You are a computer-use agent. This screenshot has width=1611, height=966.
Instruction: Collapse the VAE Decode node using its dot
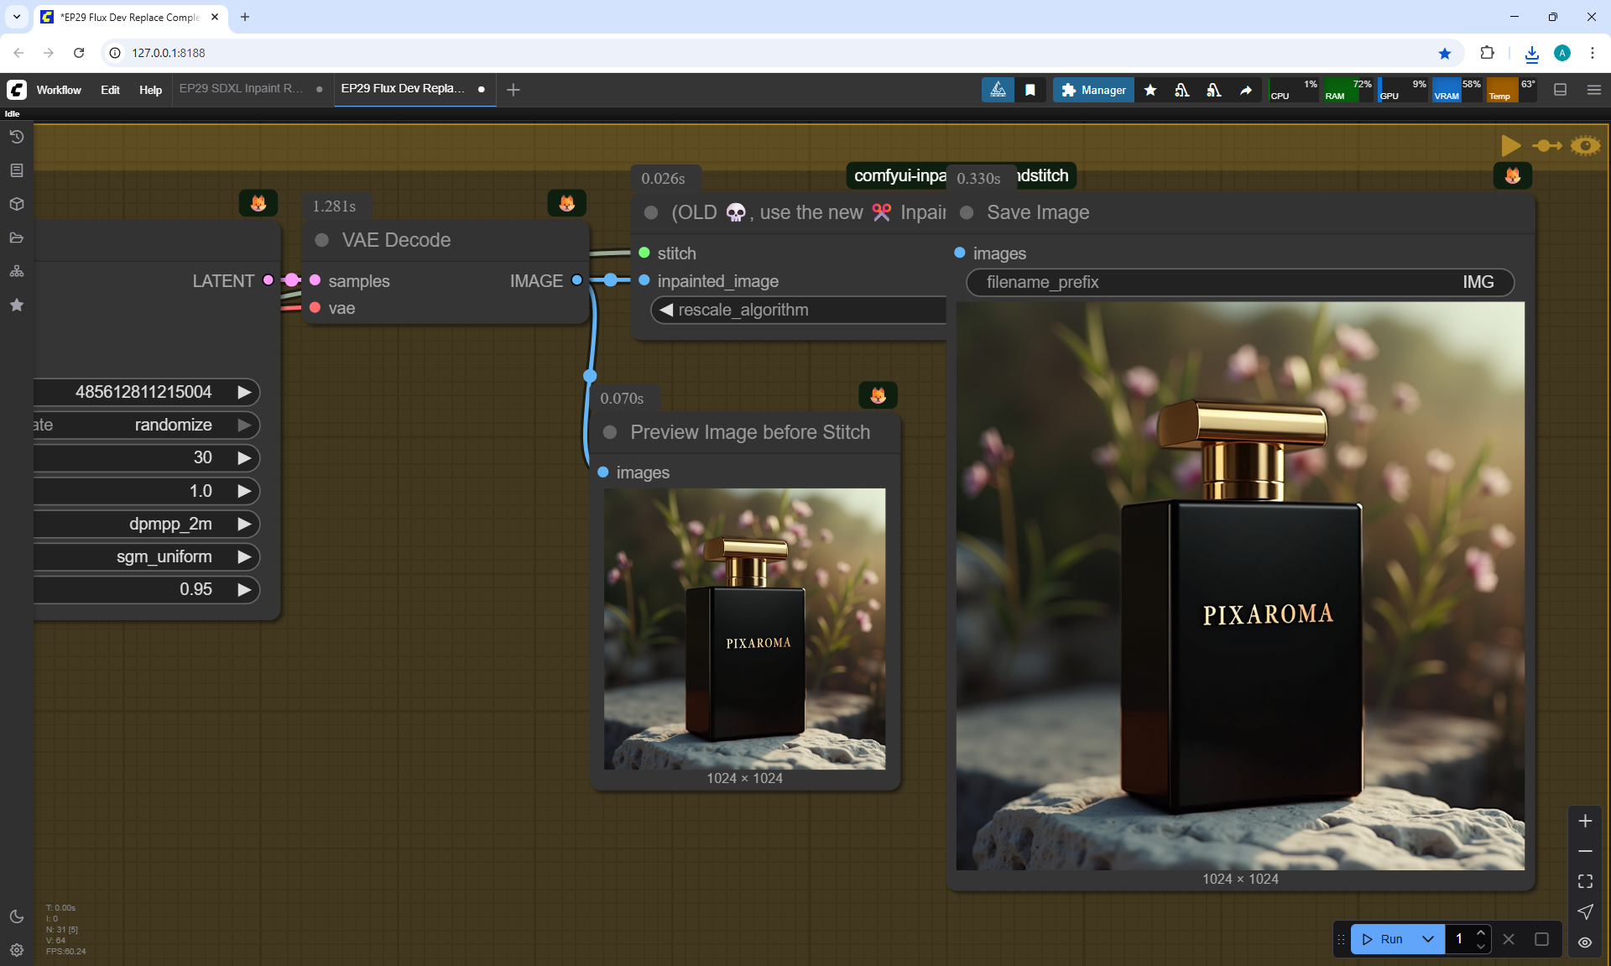pos(321,240)
